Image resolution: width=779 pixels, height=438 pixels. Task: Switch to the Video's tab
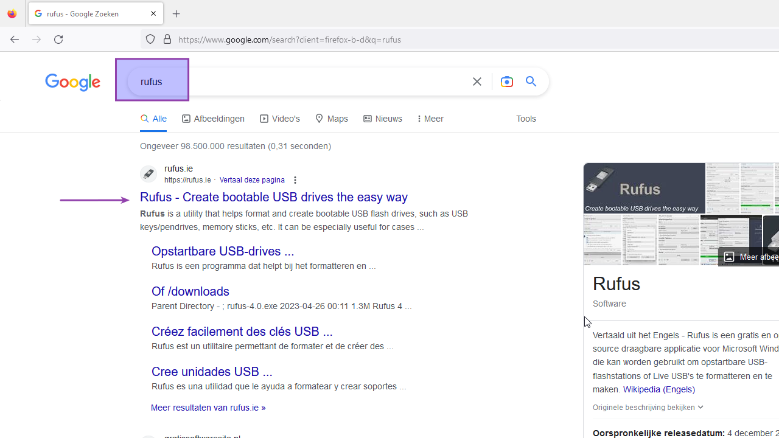(280, 119)
